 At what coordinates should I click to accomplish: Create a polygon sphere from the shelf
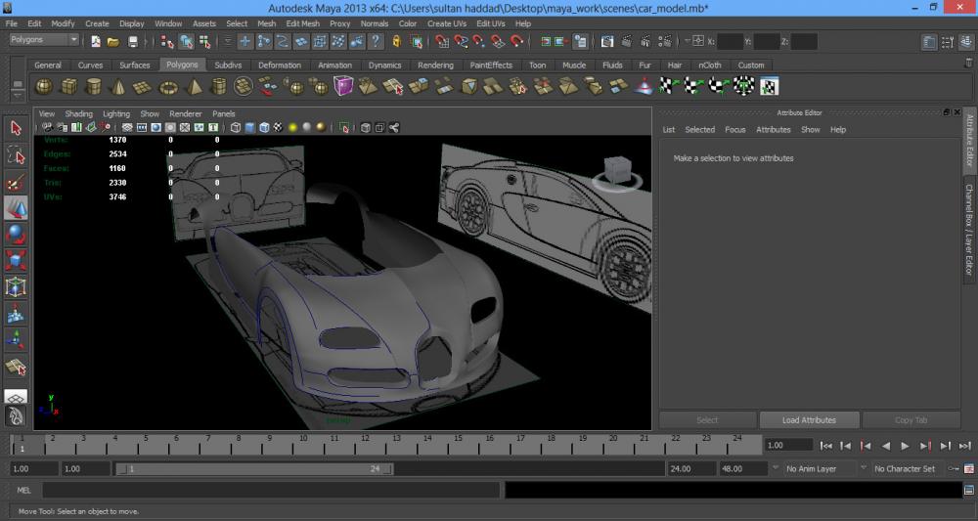tap(44, 87)
